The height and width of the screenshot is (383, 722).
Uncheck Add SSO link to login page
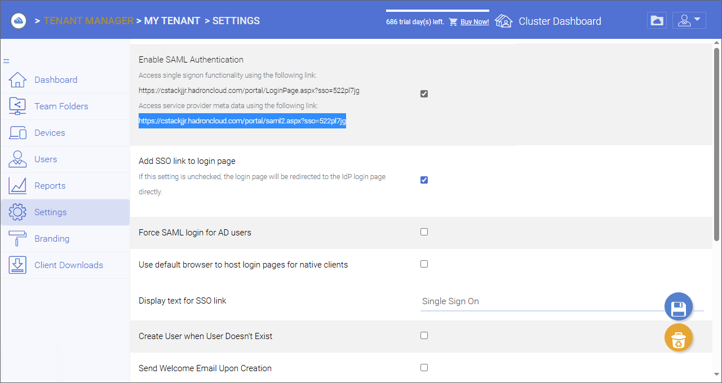424,180
